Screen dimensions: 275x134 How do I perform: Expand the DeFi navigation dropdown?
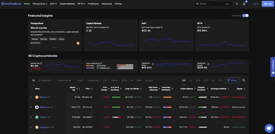click(x=54, y=4)
